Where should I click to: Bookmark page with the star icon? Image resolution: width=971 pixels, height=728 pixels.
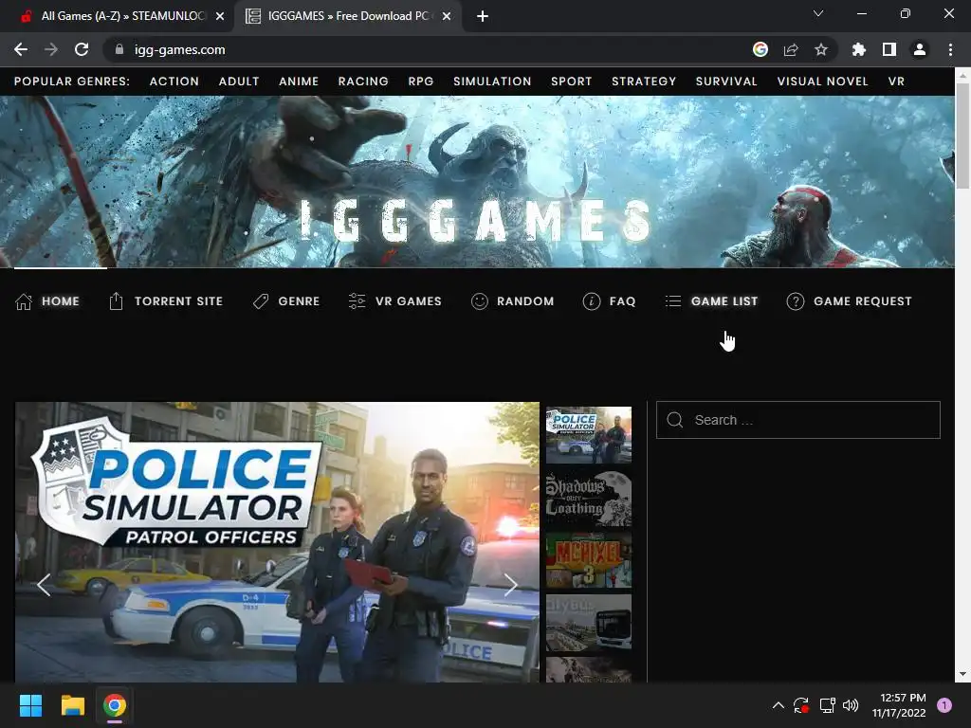pos(821,49)
